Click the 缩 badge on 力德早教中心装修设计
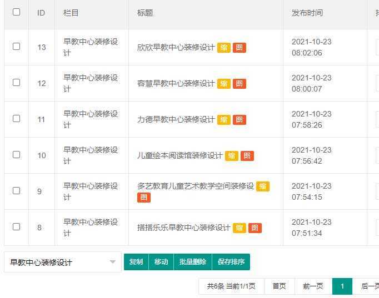The width and height of the screenshot is (379, 298). pos(224,120)
